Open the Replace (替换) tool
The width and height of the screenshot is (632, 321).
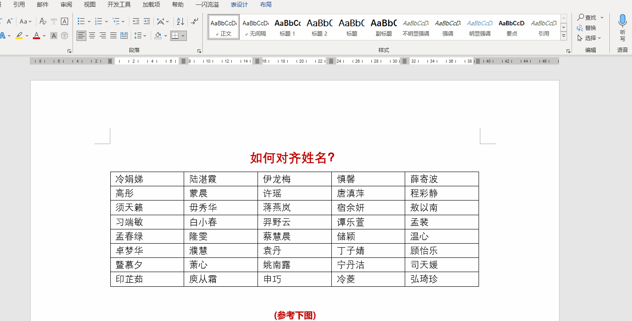coord(587,28)
